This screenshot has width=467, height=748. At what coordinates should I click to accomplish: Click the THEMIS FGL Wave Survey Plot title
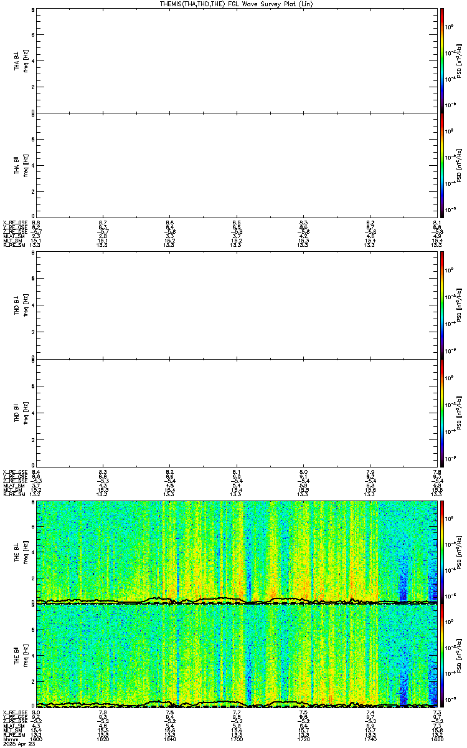236,4
